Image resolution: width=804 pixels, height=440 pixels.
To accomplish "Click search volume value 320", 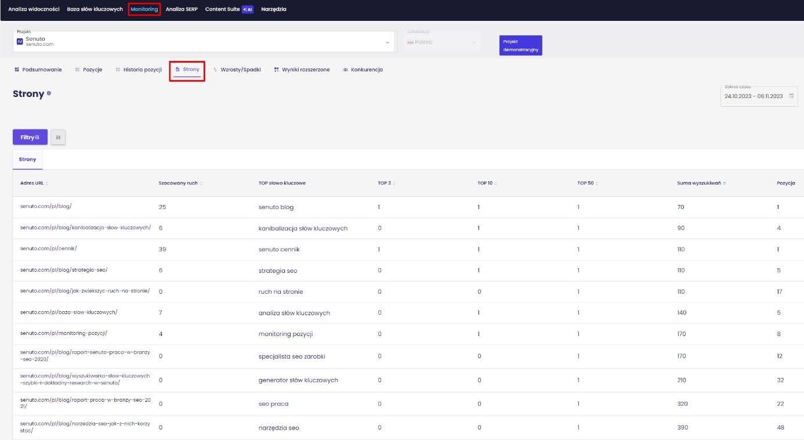I will [683, 404].
